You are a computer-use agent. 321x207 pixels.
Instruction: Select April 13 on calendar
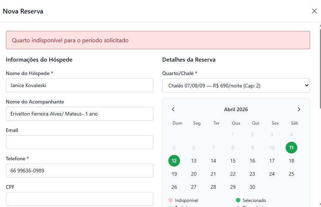point(194,161)
